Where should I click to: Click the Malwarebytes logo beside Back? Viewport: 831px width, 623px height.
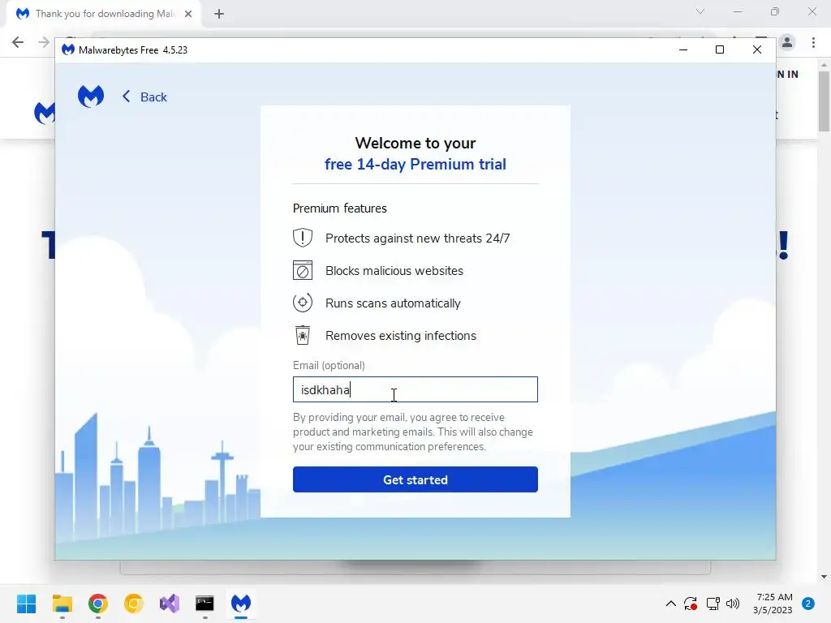coord(91,97)
